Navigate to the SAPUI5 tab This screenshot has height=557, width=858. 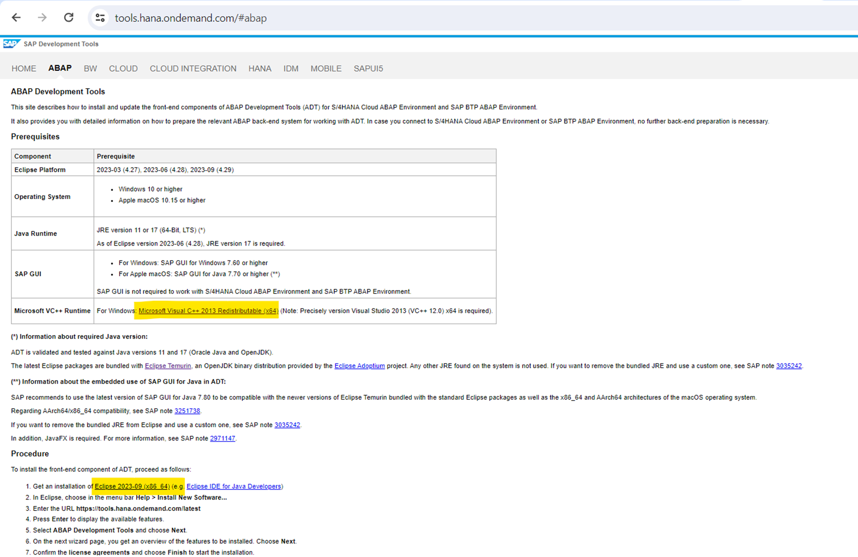tap(368, 68)
